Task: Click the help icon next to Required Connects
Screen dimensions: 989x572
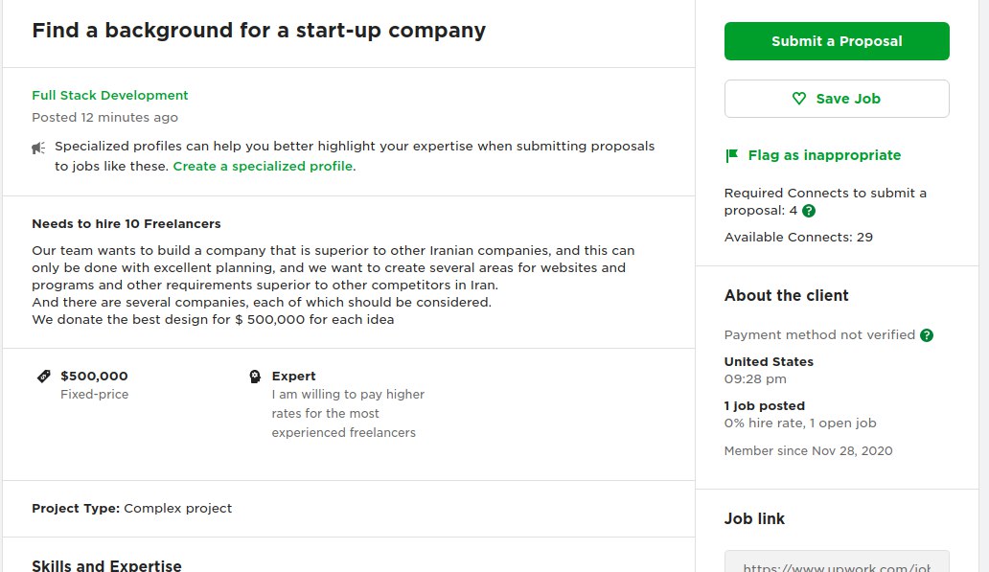Action: tap(809, 211)
